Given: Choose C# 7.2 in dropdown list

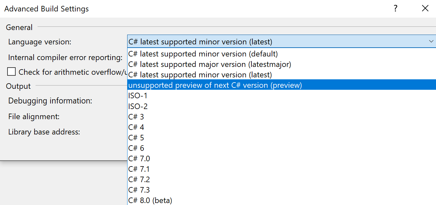Looking at the screenshot, I should (x=139, y=179).
